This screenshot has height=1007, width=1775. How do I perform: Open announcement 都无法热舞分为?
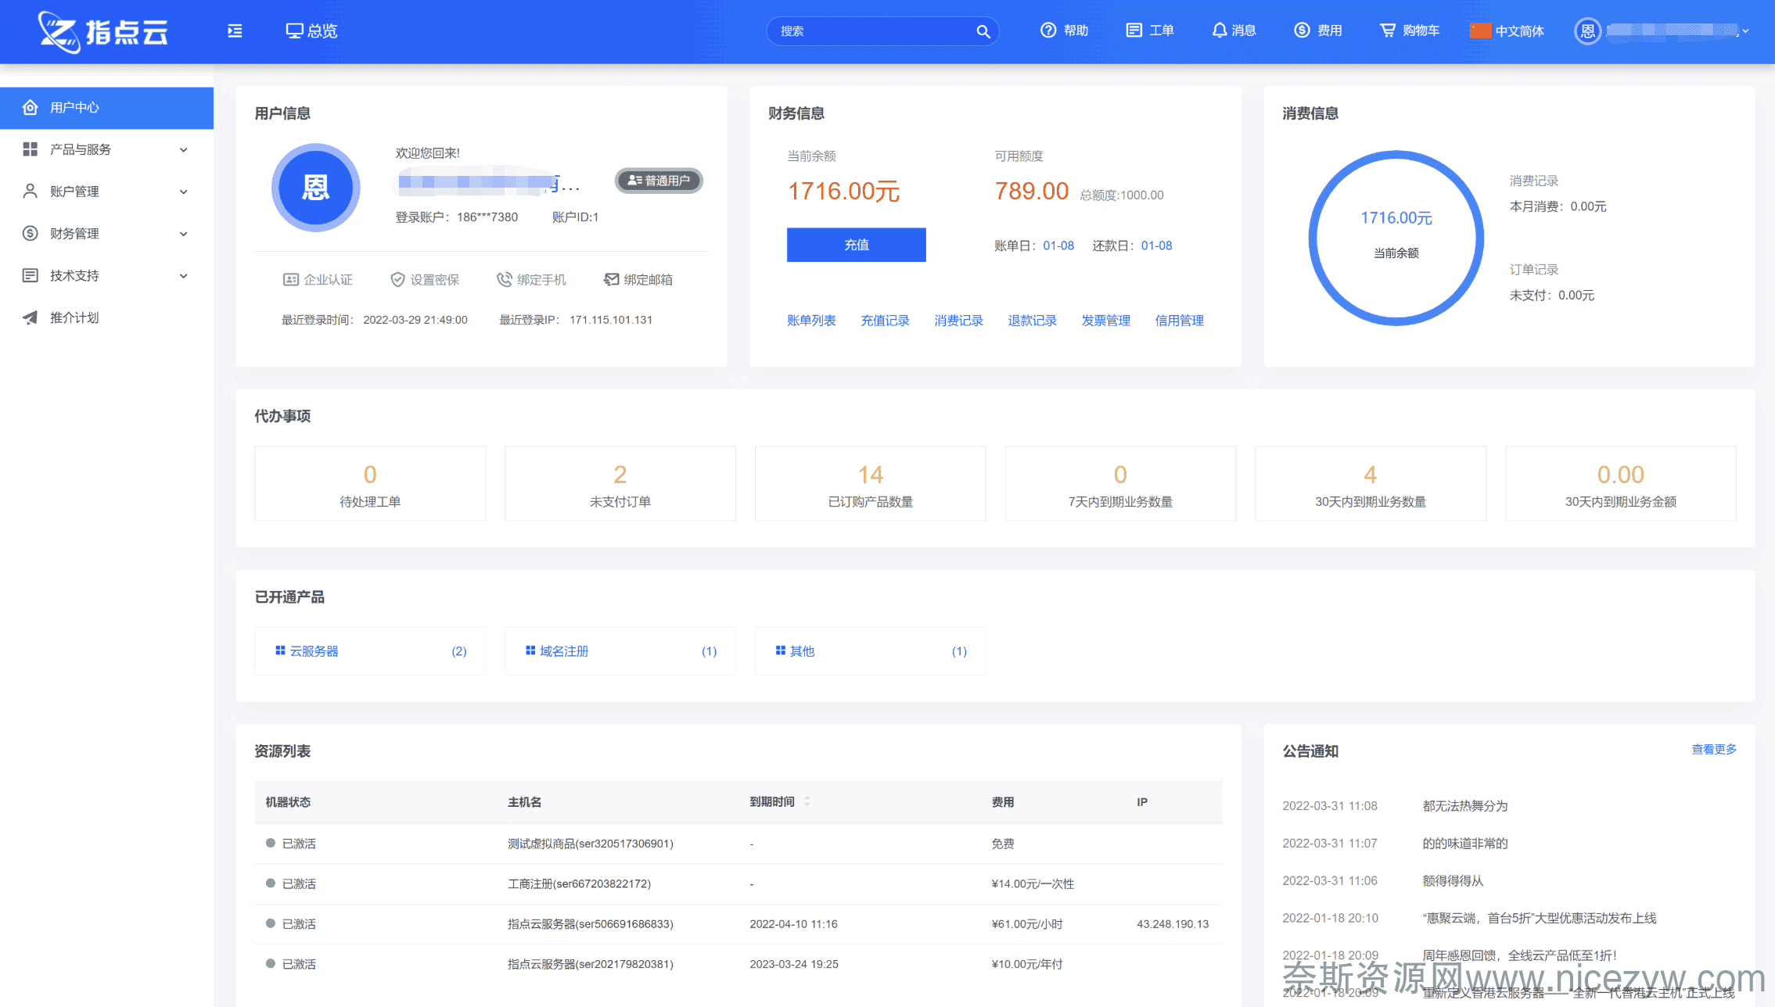click(1464, 806)
